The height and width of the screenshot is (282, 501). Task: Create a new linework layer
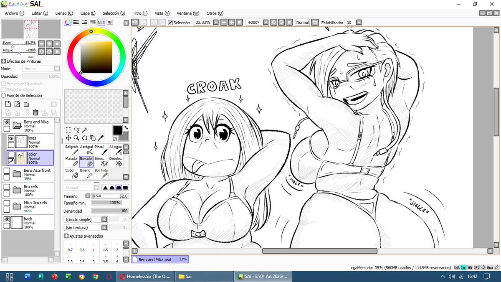[x=18, y=104]
